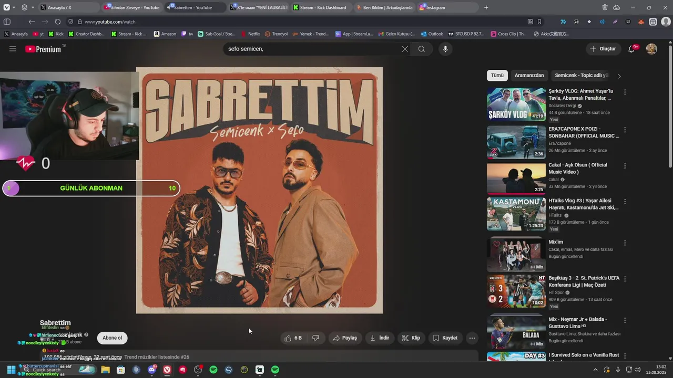
Task: Open options for Beşiktaş match highlights
Action: [625, 279]
